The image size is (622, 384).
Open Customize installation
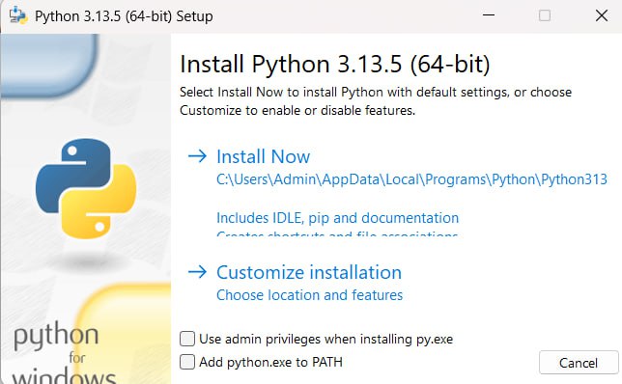point(309,273)
